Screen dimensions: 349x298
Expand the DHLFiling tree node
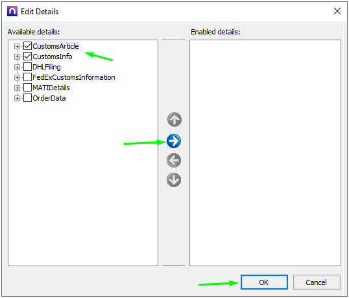pyautogui.click(x=17, y=67)
